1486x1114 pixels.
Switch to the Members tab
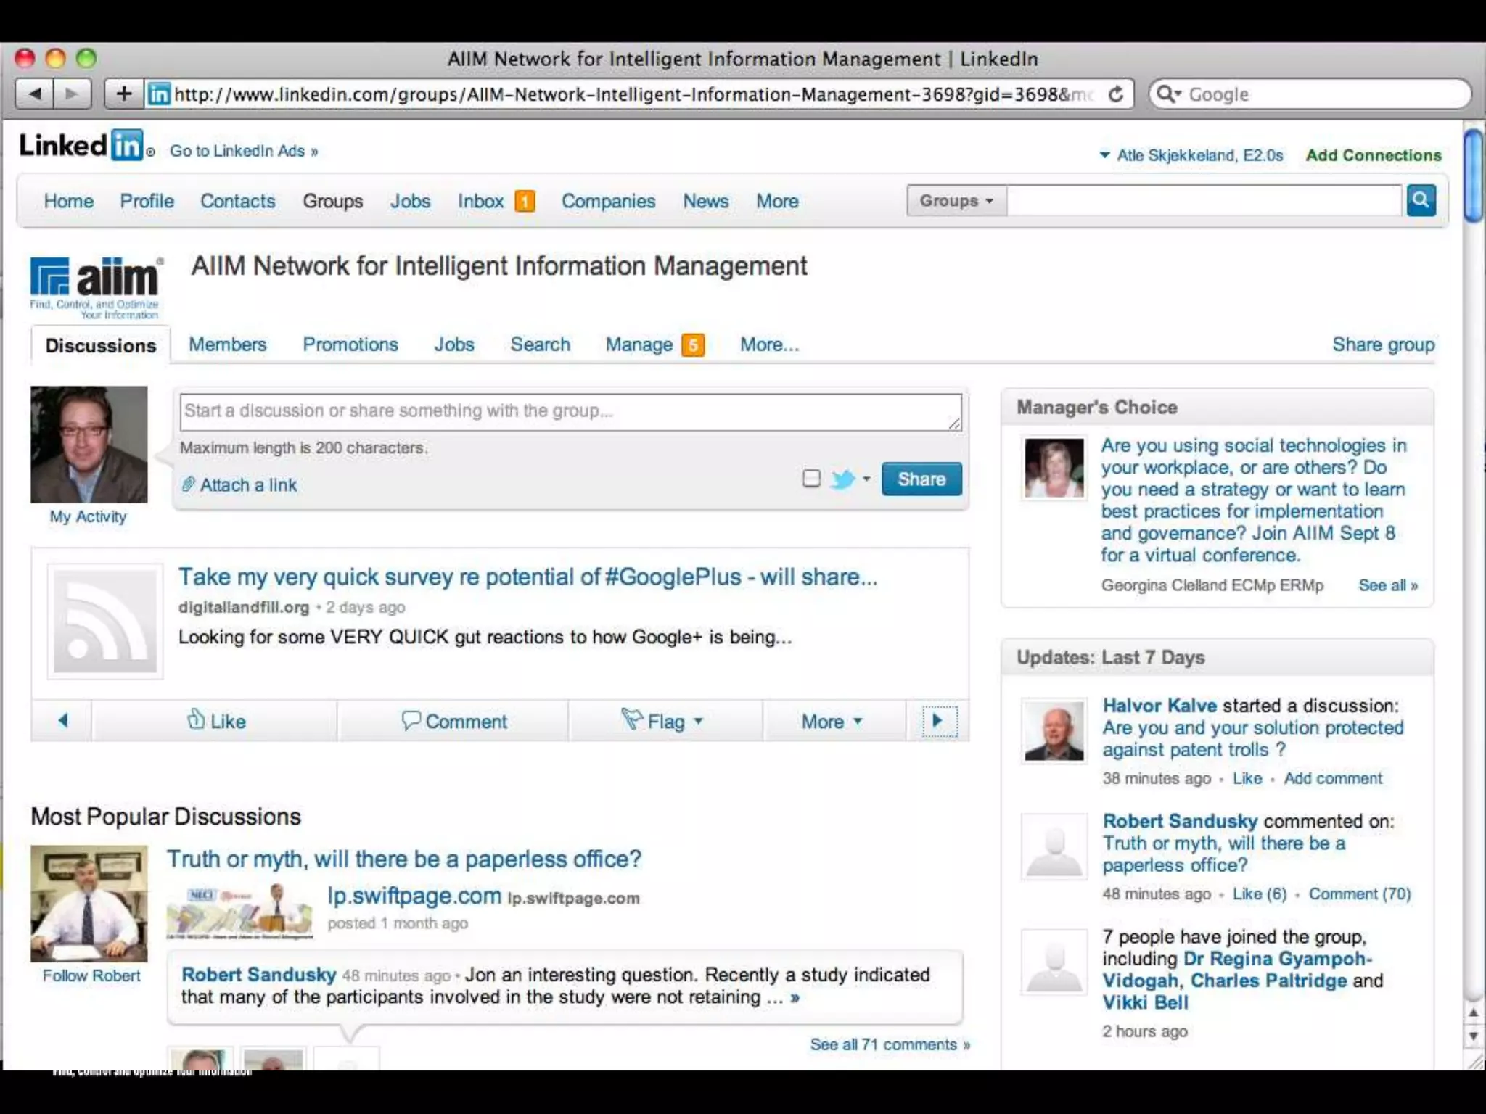[x=227, y=344]
